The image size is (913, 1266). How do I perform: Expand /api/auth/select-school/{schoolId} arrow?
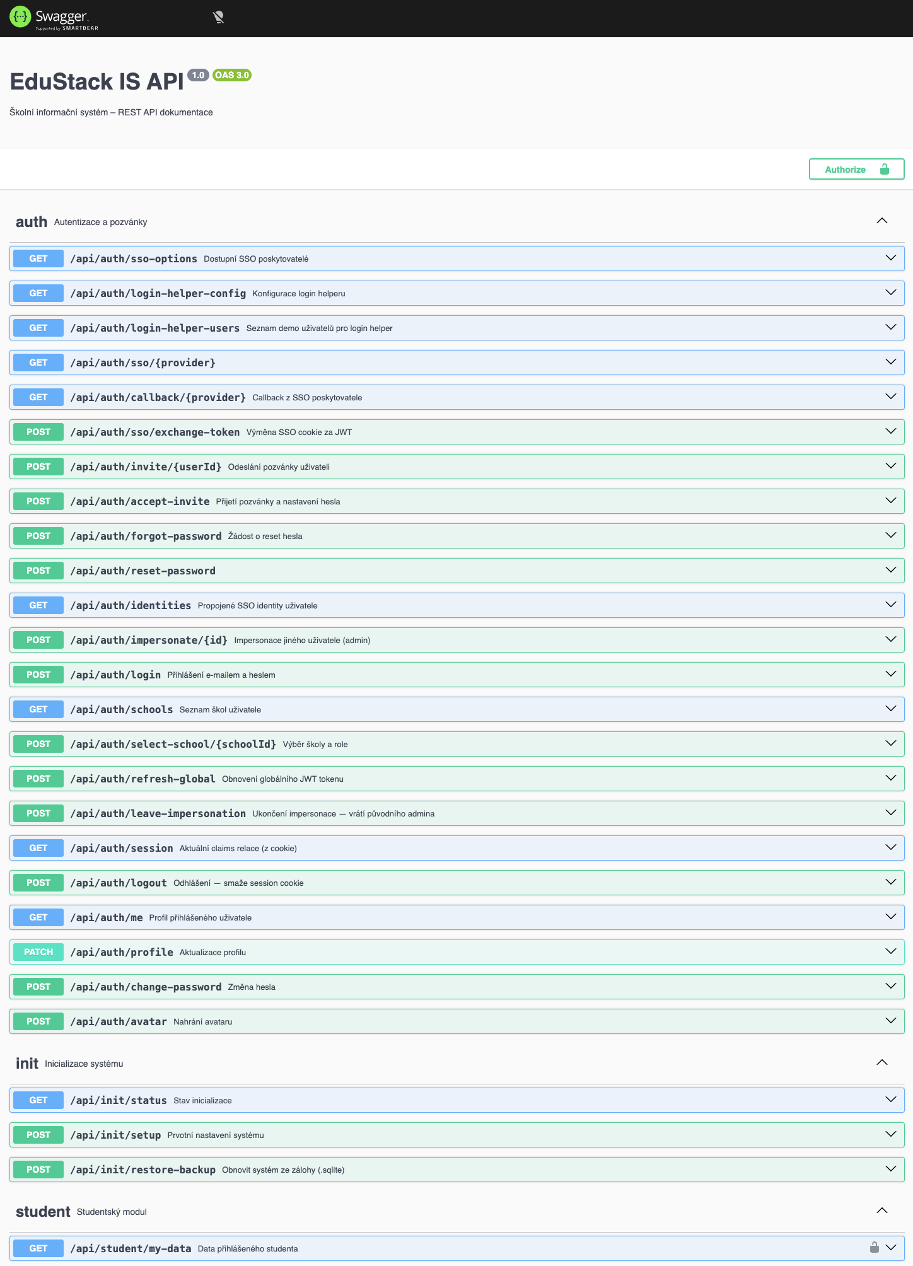(x=891, y=743)
